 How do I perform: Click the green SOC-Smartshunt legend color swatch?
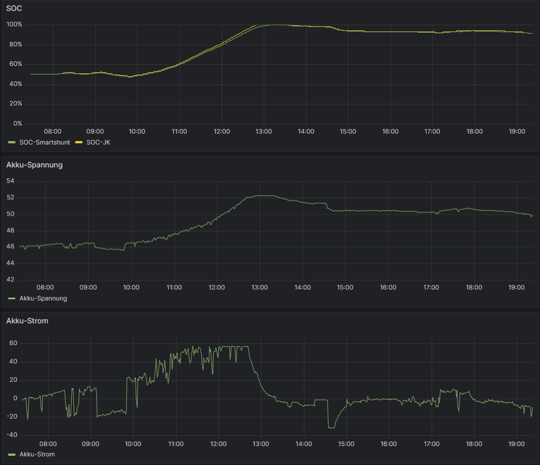tap(12, 142)
